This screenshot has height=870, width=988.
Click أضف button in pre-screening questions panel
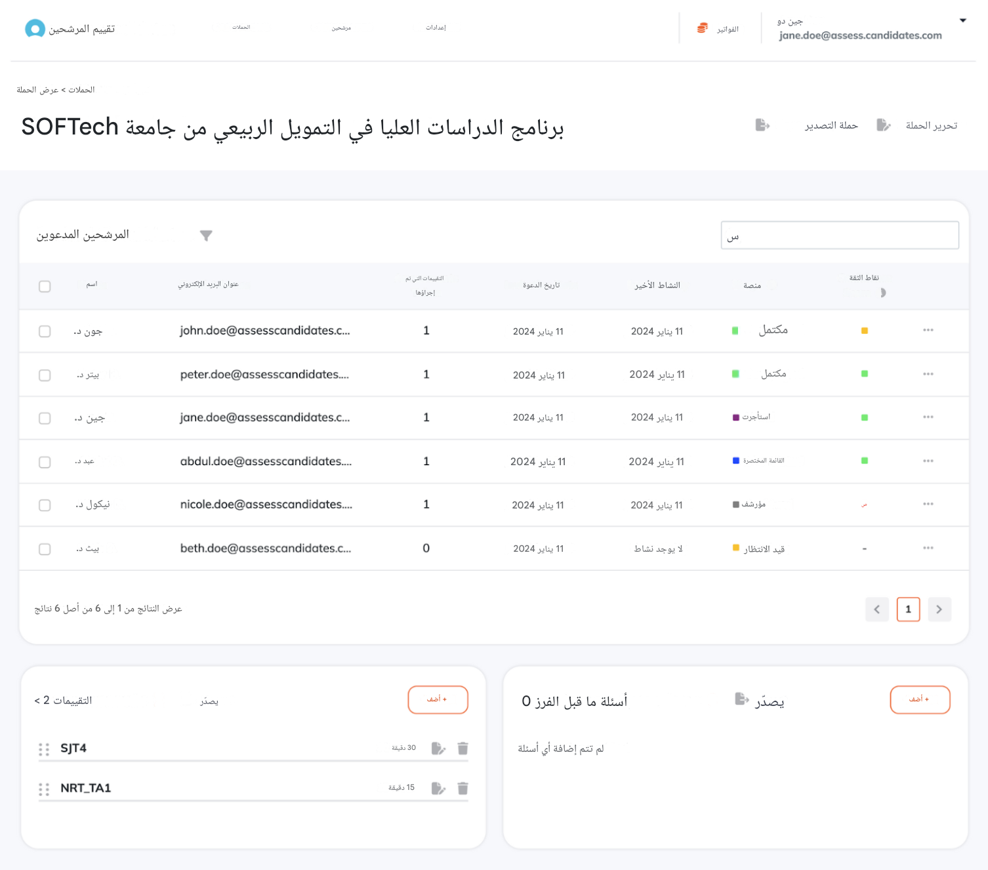[x=920, y=699]
